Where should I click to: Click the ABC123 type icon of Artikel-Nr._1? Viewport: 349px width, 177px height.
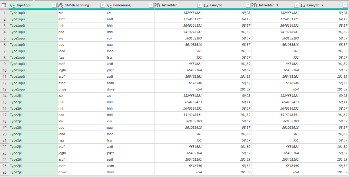pyautogui.click(x=254, y=5)
